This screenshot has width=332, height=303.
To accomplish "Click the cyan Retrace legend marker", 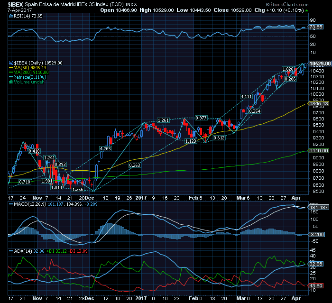I will (11, 77).
